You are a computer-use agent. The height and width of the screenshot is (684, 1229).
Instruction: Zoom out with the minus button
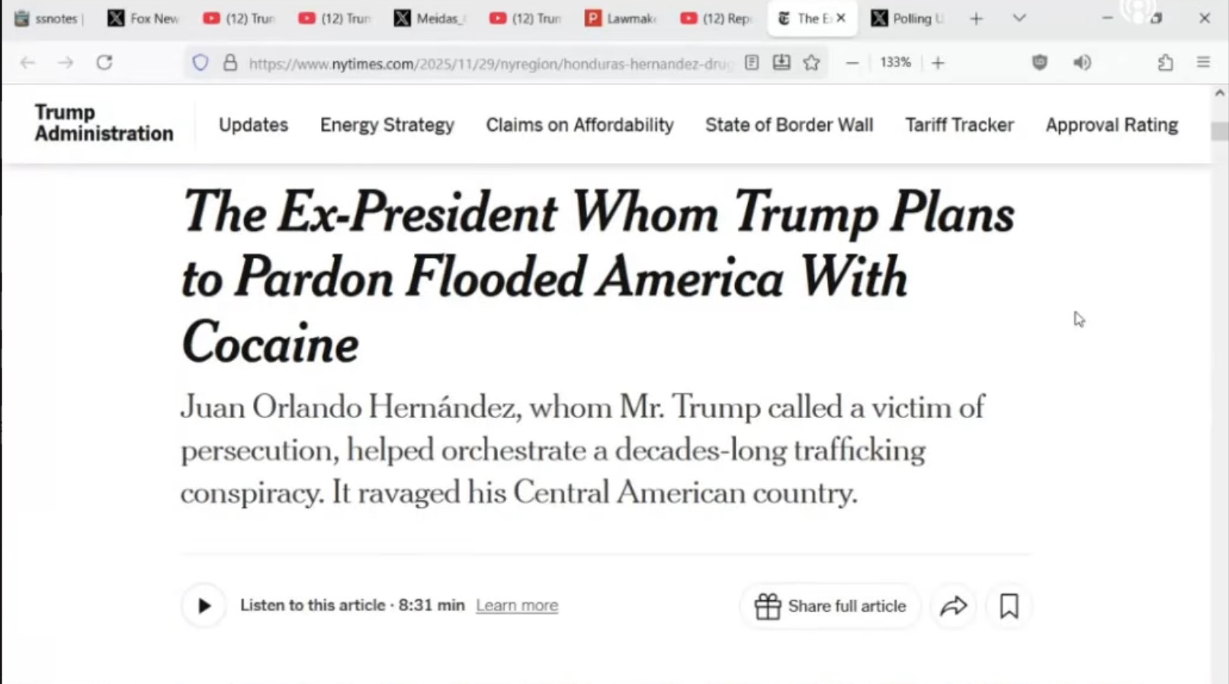[x=852, y=62]
